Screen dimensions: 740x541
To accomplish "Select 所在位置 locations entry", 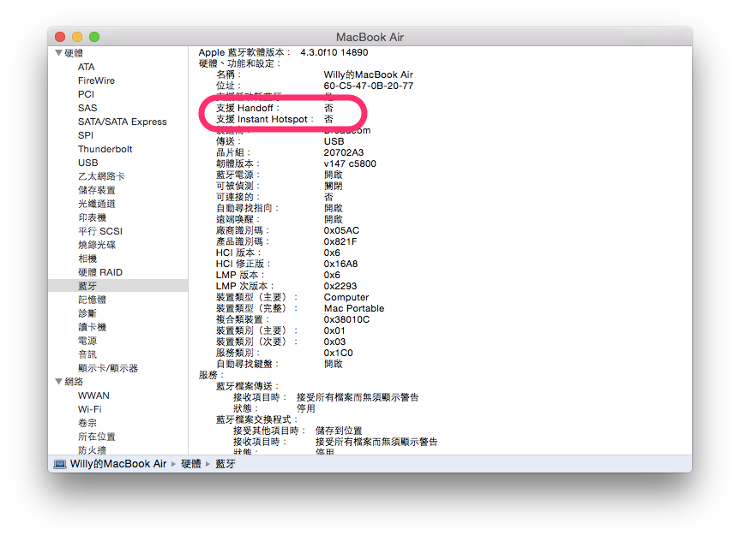I will [97, 437].
